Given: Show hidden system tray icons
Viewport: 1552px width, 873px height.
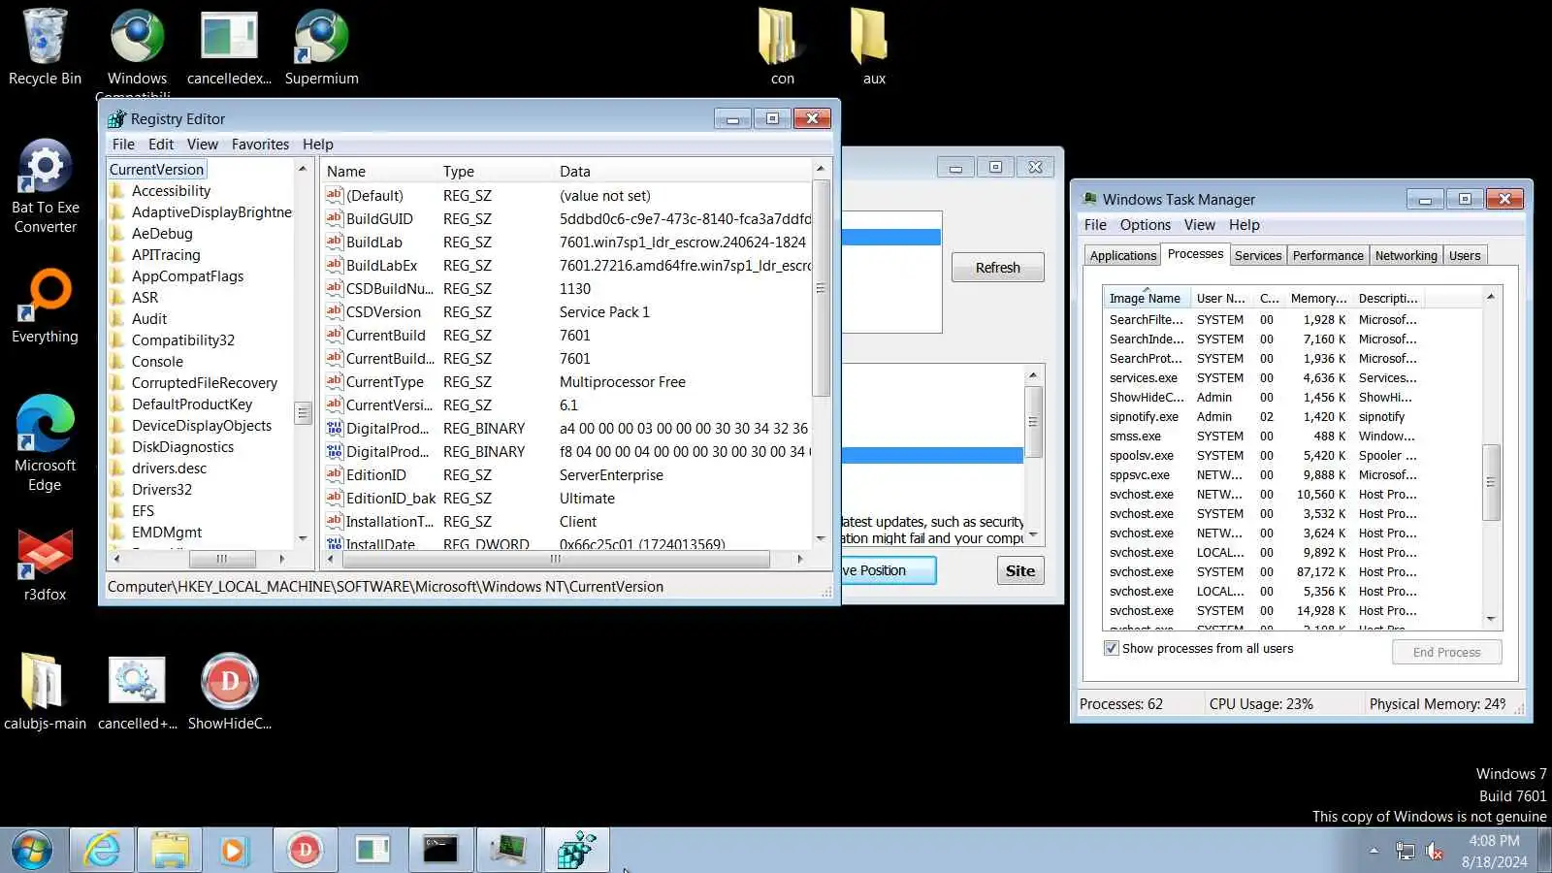Looking at the screenshot, I should 1374,851.
